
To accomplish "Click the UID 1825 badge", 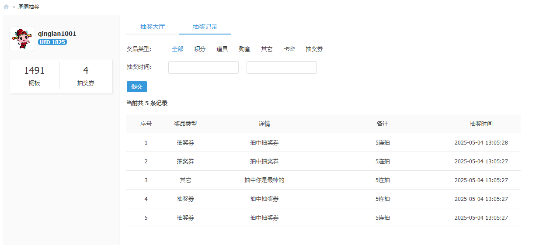I will click(x=52, y=42).
